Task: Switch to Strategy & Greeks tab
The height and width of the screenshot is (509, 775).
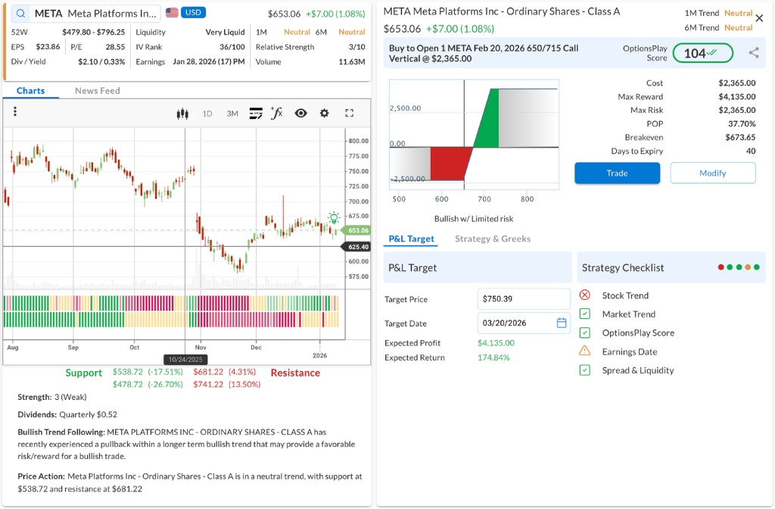Action: click(493, 239)
